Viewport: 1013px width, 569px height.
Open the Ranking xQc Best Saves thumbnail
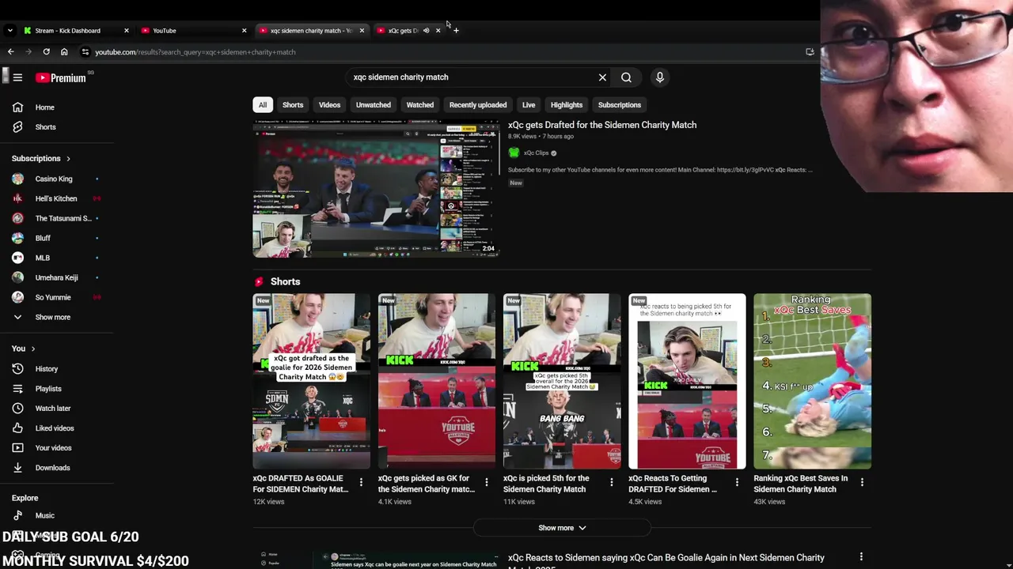(x=812, y=381)
